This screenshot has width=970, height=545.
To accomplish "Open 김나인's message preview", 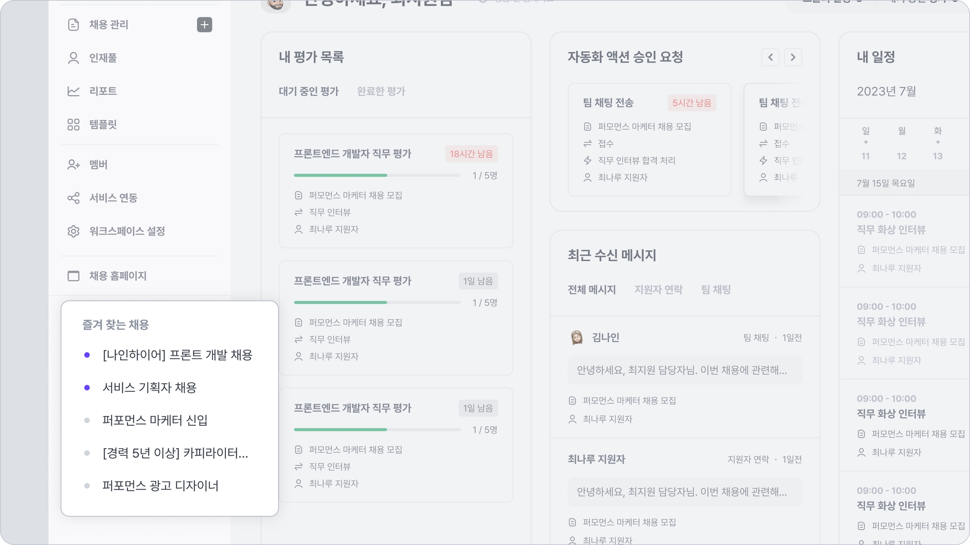I will (685, 371).
